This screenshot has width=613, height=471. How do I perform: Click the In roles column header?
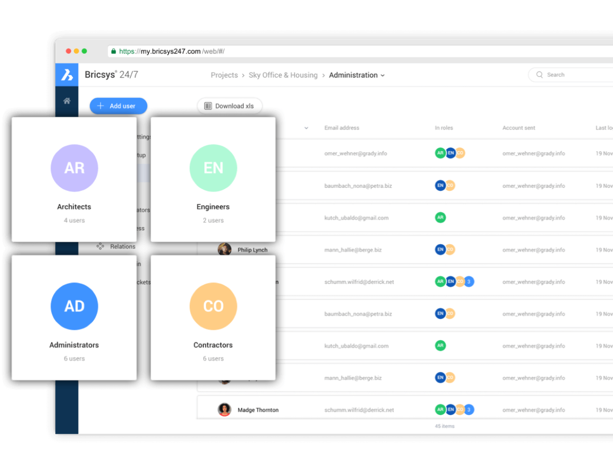[444, 128]
